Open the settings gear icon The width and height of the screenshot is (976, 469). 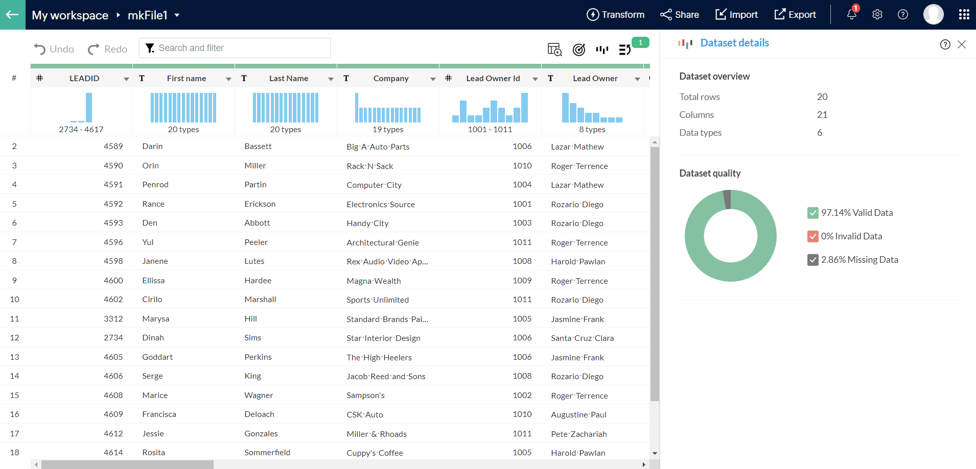click(877, 14)
